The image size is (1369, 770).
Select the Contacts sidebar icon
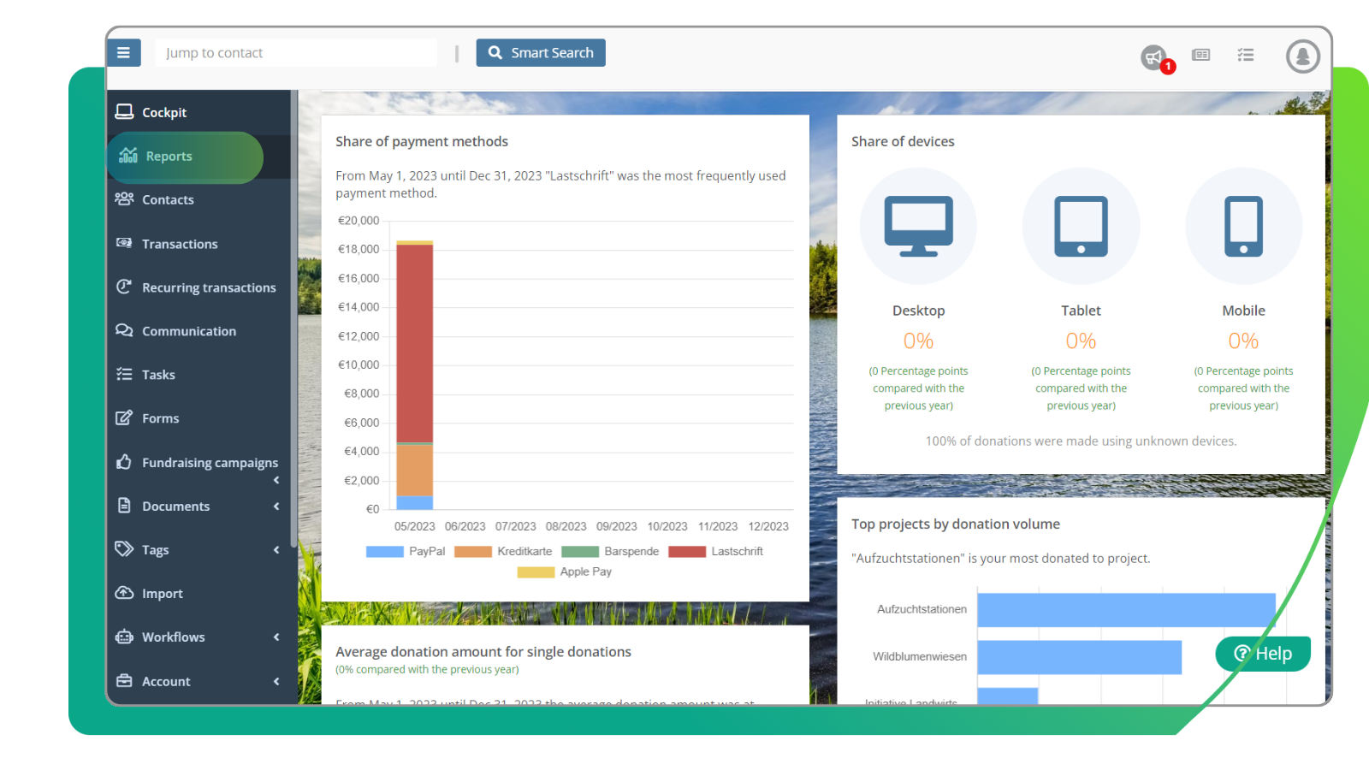(125, 199)
